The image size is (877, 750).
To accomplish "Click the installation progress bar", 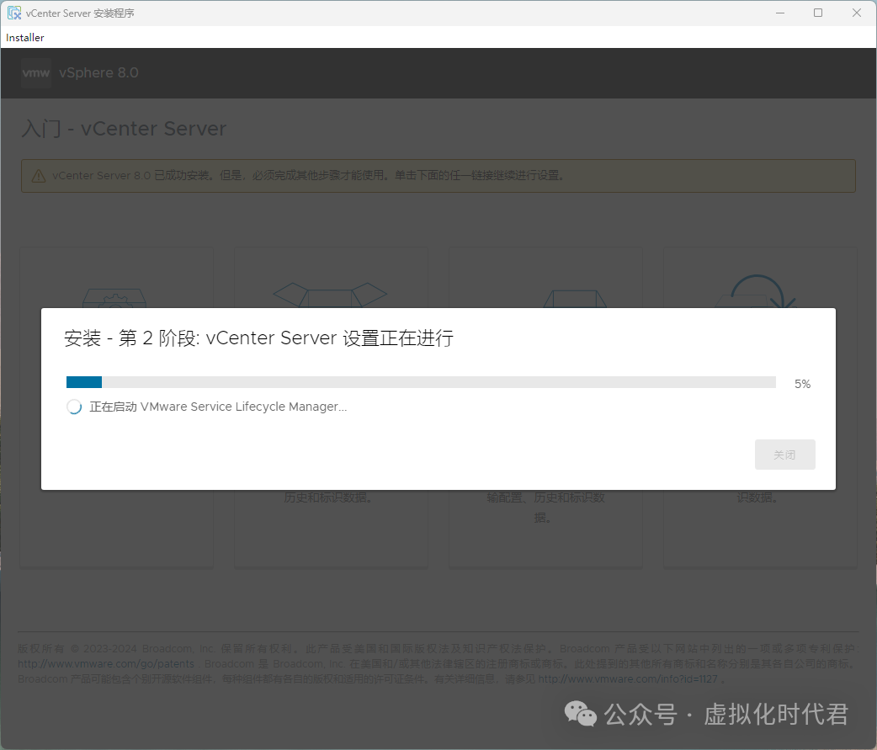I will point(421,382).
